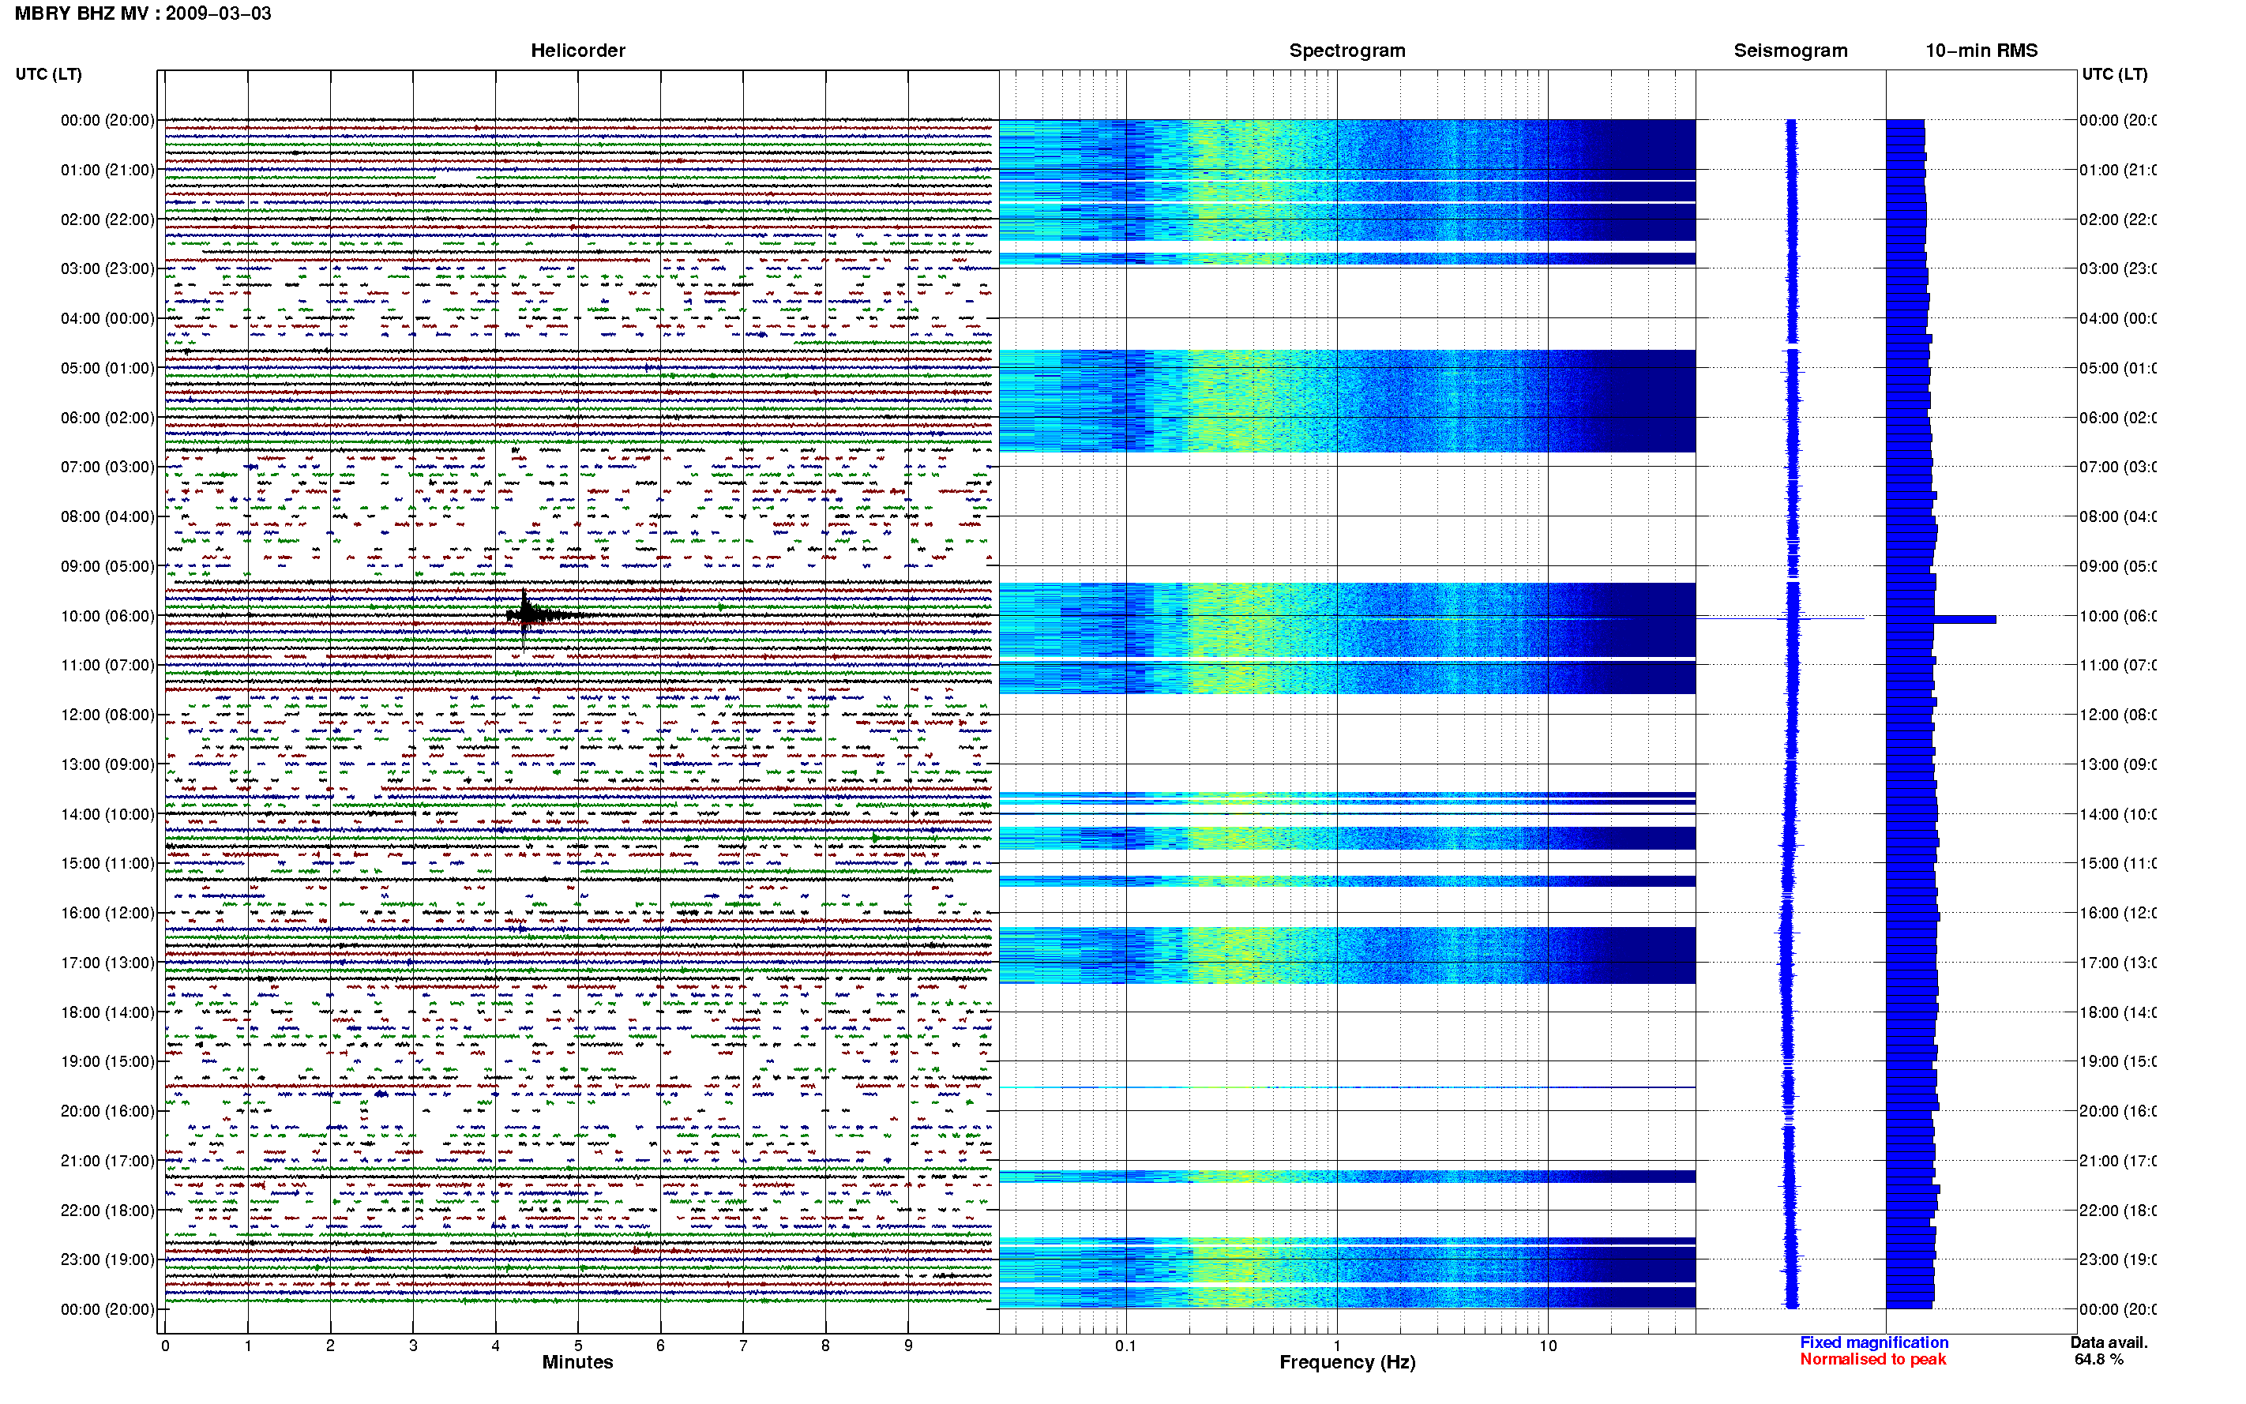Click the left time label 03:00 (23:00)

pos(107,269)
